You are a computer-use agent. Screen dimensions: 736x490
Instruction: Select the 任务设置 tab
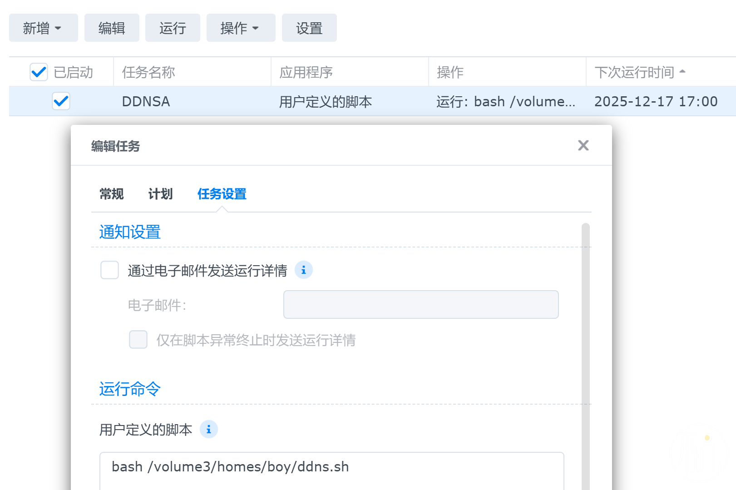[x=222, y=194]
